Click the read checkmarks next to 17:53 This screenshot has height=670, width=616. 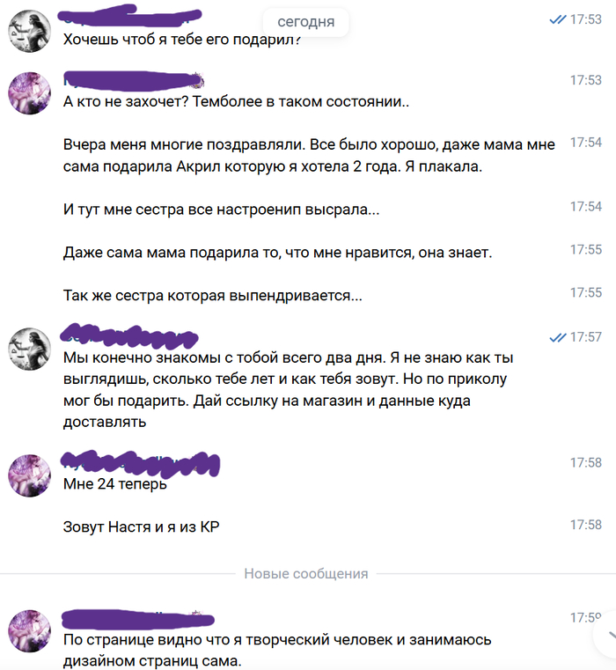pyautogui.click(x=557, y=19)
